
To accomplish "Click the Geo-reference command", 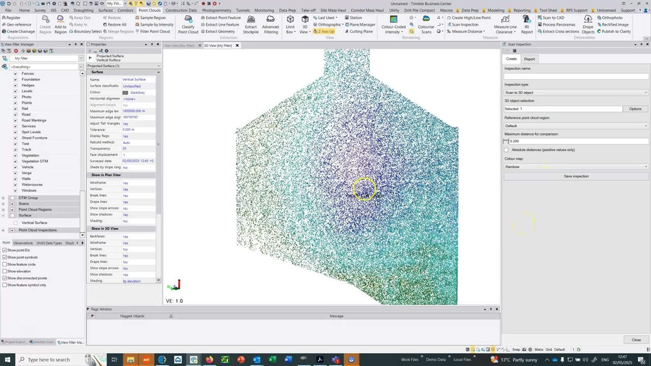I will [x=16, y=24].
